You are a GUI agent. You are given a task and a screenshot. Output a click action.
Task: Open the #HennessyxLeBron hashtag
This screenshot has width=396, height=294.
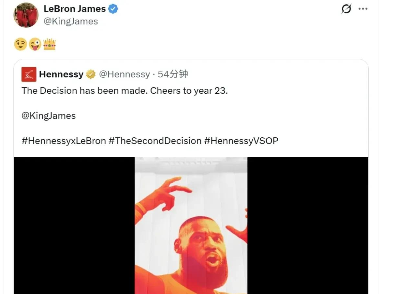coord(64,141)
